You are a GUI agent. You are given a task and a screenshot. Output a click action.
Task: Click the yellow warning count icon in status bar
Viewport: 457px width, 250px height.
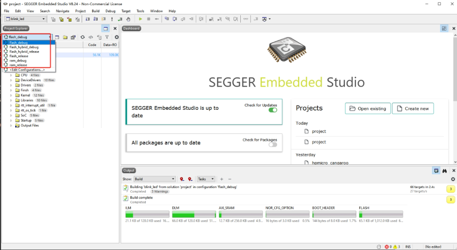395,247
